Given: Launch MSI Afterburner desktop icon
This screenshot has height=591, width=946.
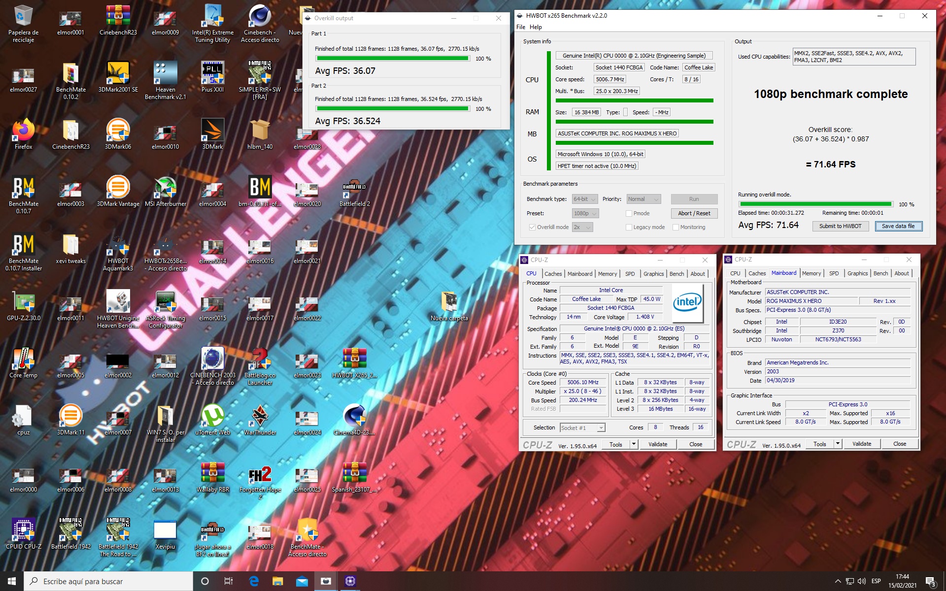Looking at the screenshot, I should coord(166,192).
